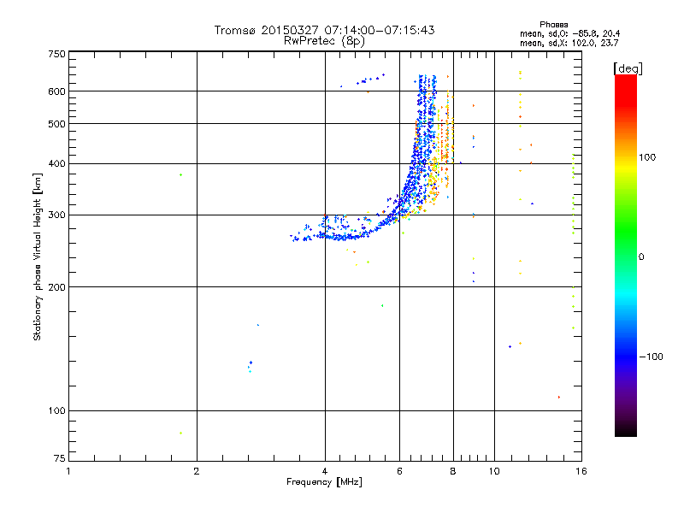
Task: Click the isolated green data point near 1.8 MHz, 375 km
Action: tap(180, 175)
